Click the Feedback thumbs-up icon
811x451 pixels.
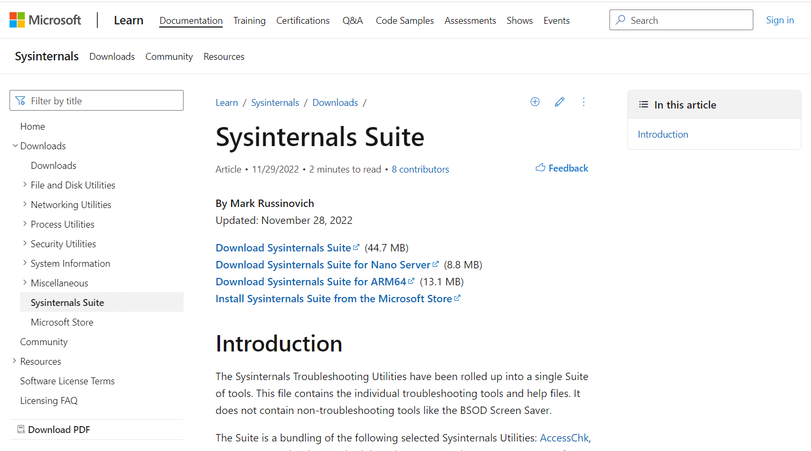click(x=540, y=168)
